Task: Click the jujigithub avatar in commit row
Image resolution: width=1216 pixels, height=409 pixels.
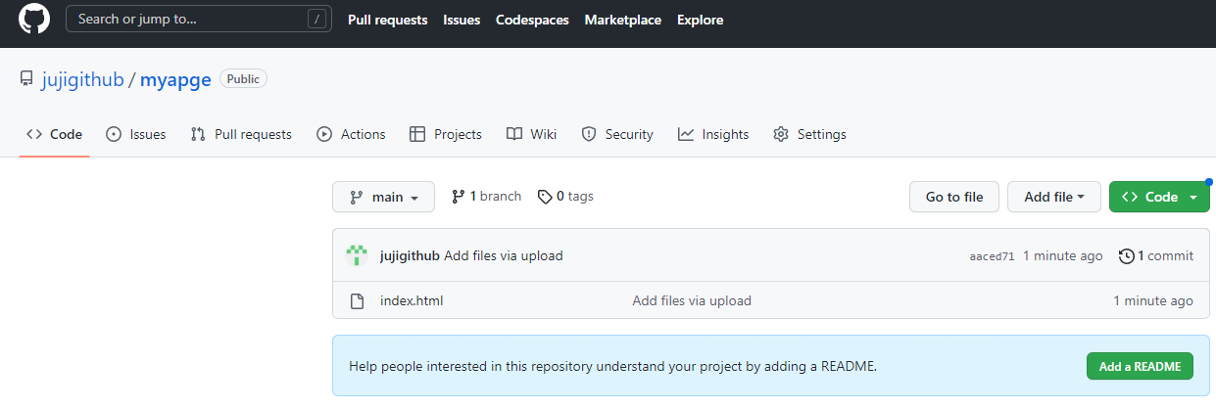Action: click(357, 255)
